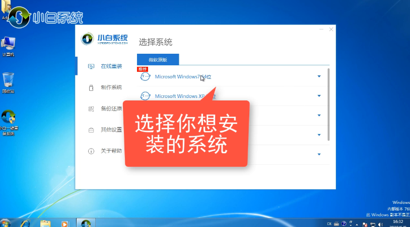Screen dimensions: 410x227
Task: Click the 小白系统 taskbar button
Action: click(x=86, y=223)
